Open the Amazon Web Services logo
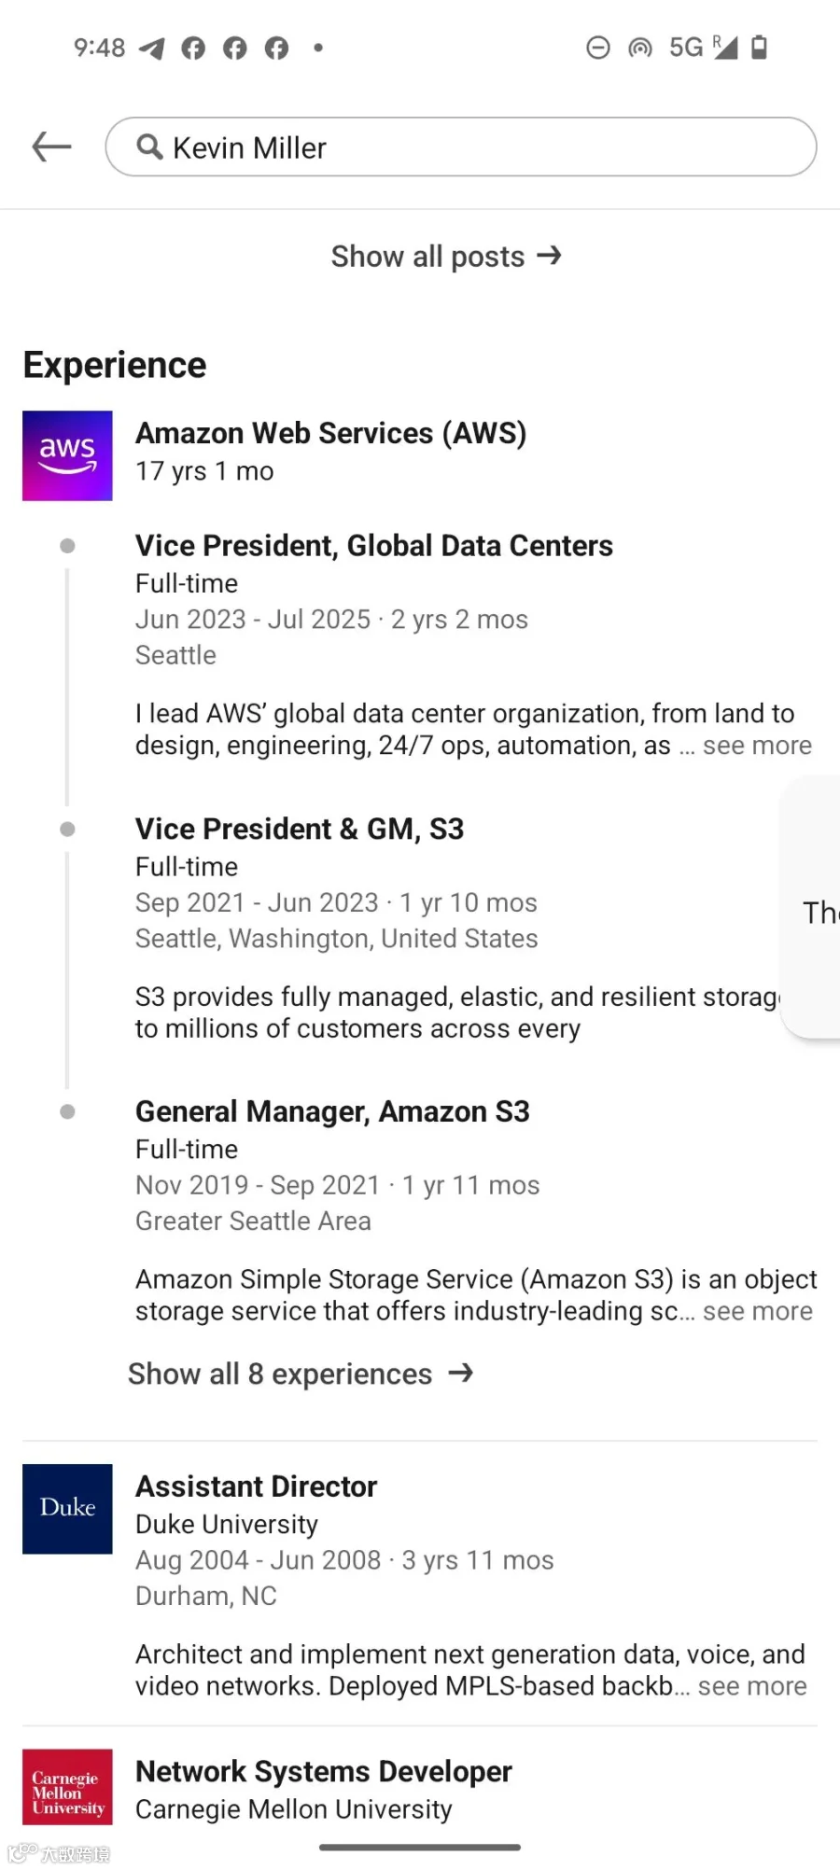 coord(67,455)
